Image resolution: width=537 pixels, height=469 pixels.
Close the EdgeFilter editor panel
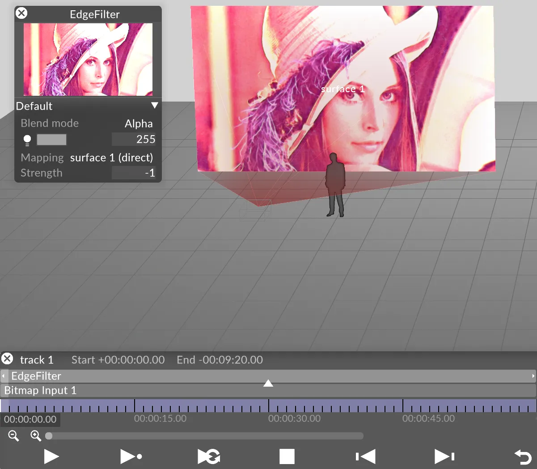pos(21,13)
